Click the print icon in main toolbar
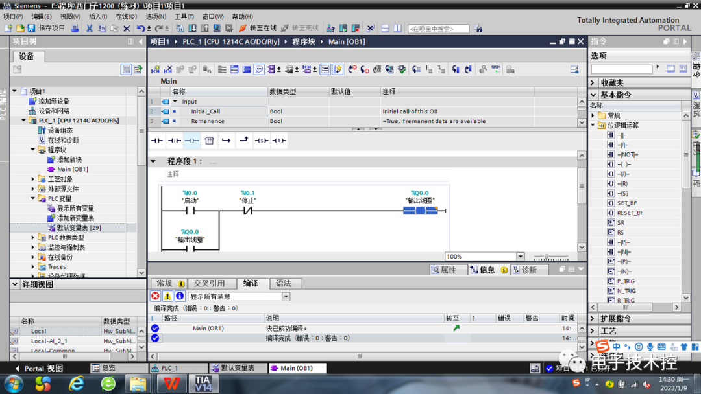Screen dimensions: 701x394 click(x=75, y=28)
